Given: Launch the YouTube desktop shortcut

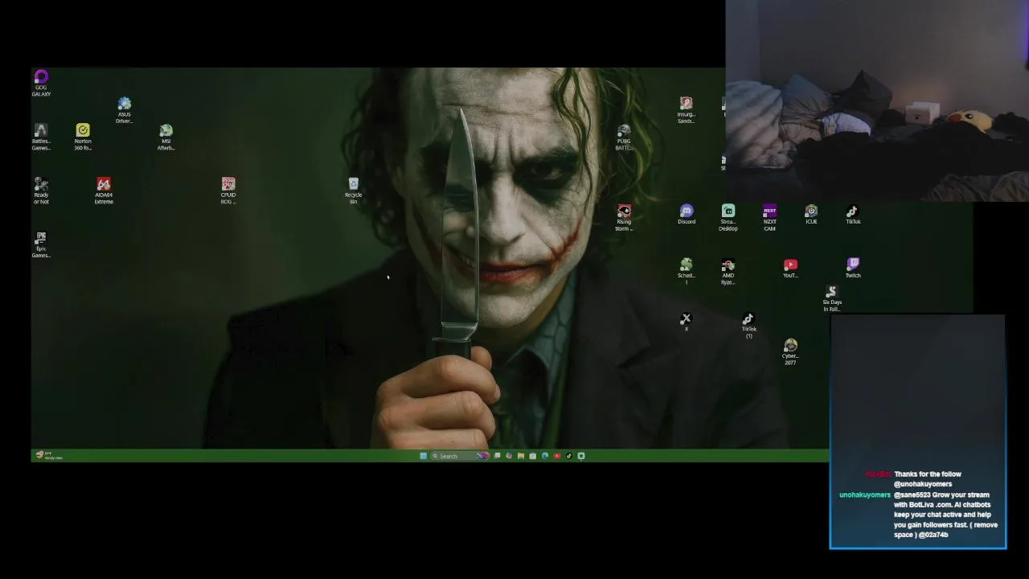Looking at the screenshot, I should pyautogui.click(x=790, y=269).
